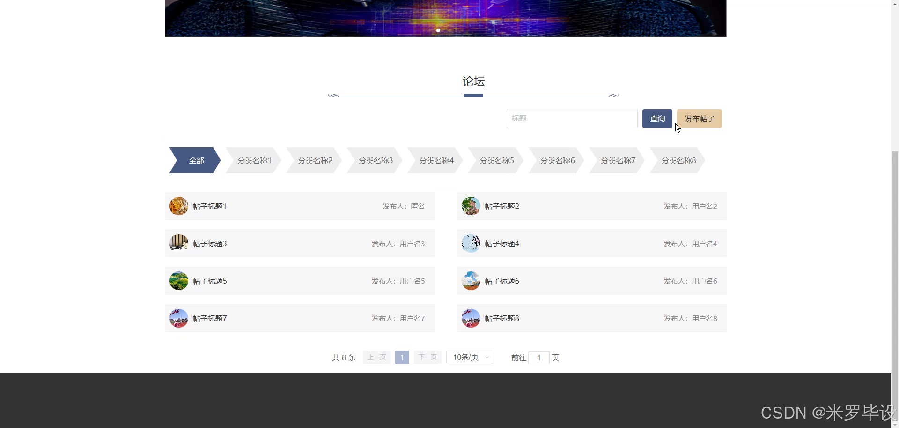Click the avatar of post 帖子标题4

pyautogui.click(x=471, y=243)
